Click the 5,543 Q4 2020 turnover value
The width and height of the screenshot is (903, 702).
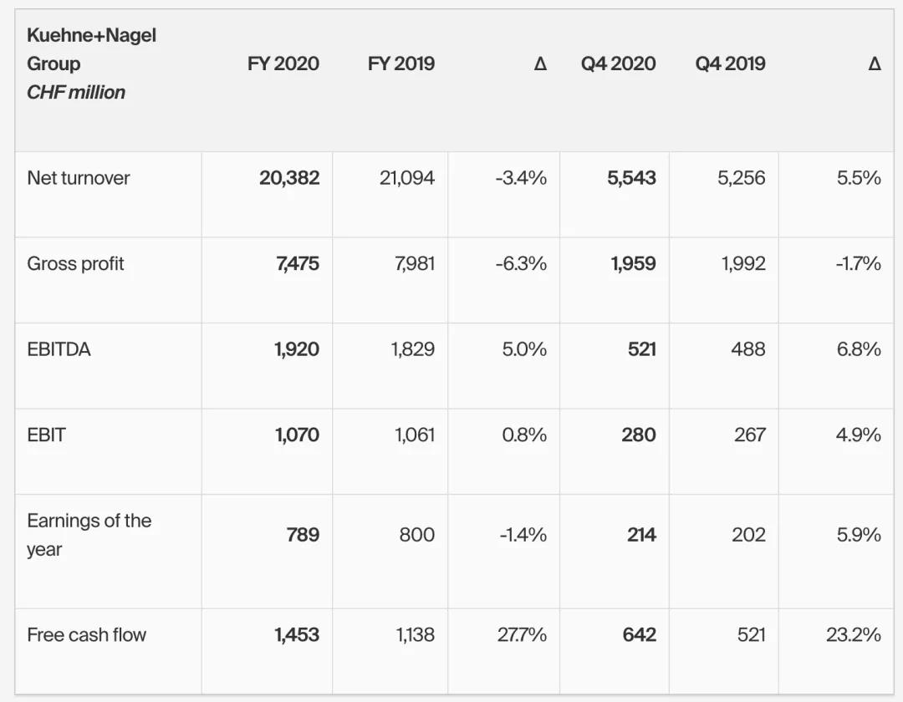tap(631, 178)
